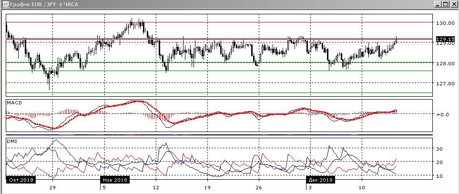
Task: Click the DMI indicator label
Action: pos(12,142)
